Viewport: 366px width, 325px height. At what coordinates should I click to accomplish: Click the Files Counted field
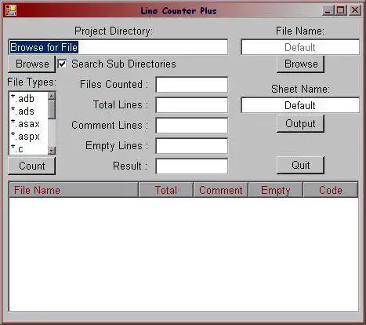pos(192,85)
